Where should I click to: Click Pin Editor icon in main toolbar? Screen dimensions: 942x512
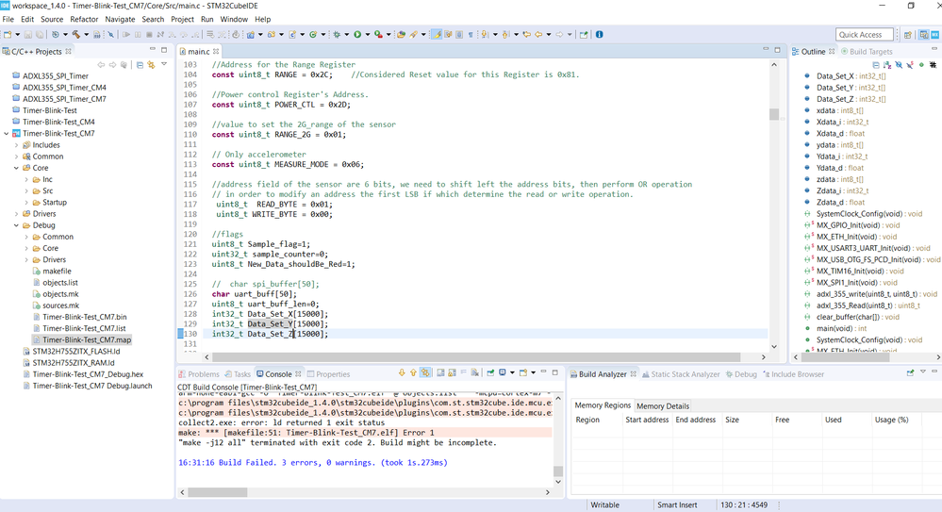pos(584,34)
